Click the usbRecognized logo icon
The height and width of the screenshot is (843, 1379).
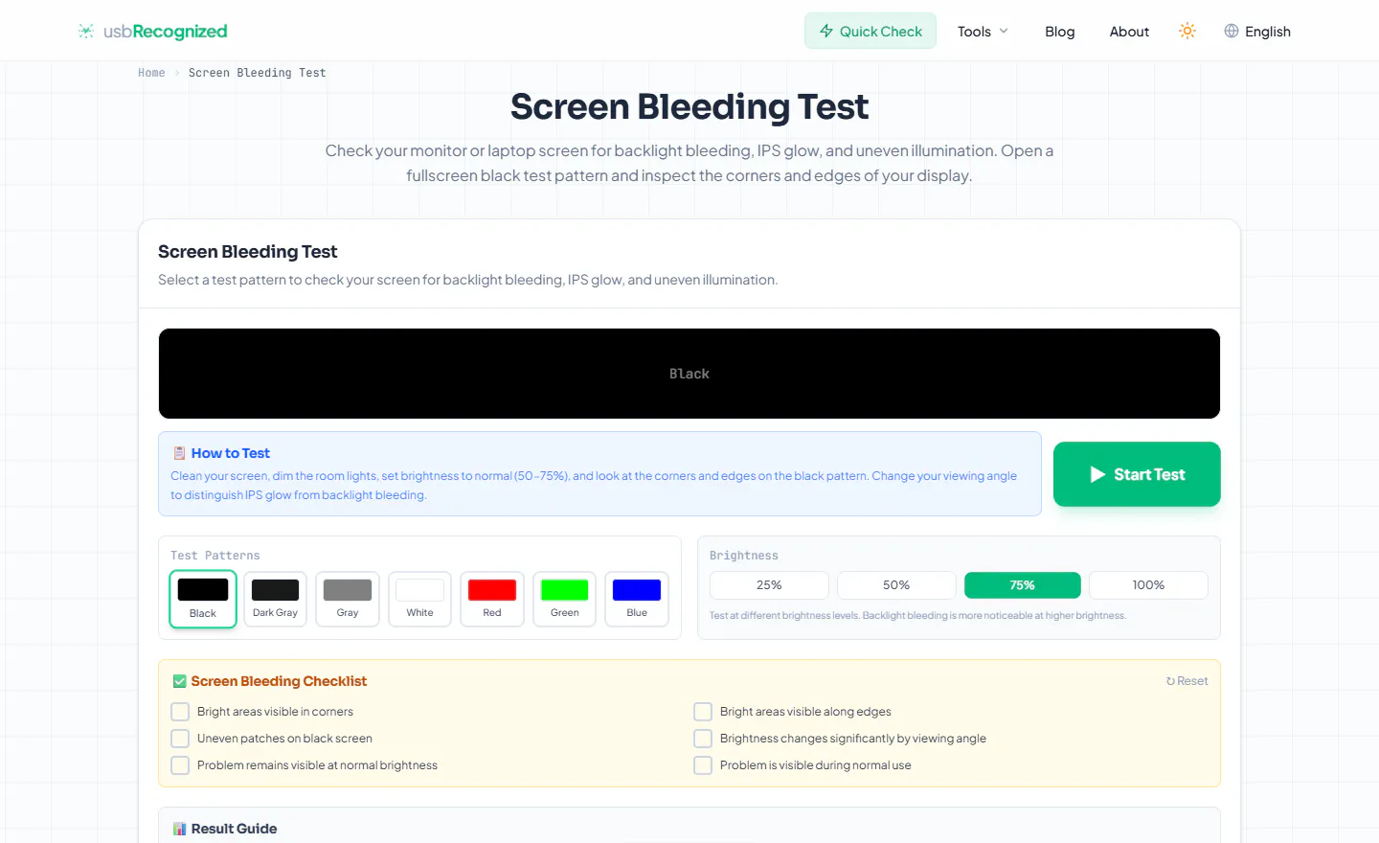tap(86, 32)
